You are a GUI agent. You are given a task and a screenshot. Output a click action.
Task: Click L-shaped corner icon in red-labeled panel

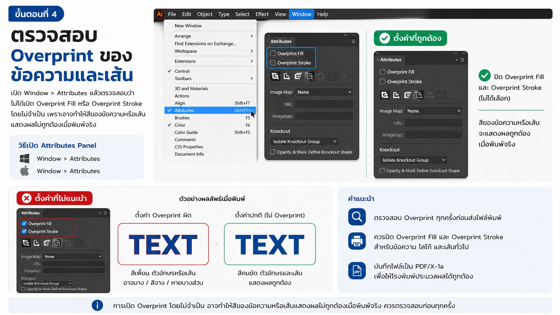point(37,243)
